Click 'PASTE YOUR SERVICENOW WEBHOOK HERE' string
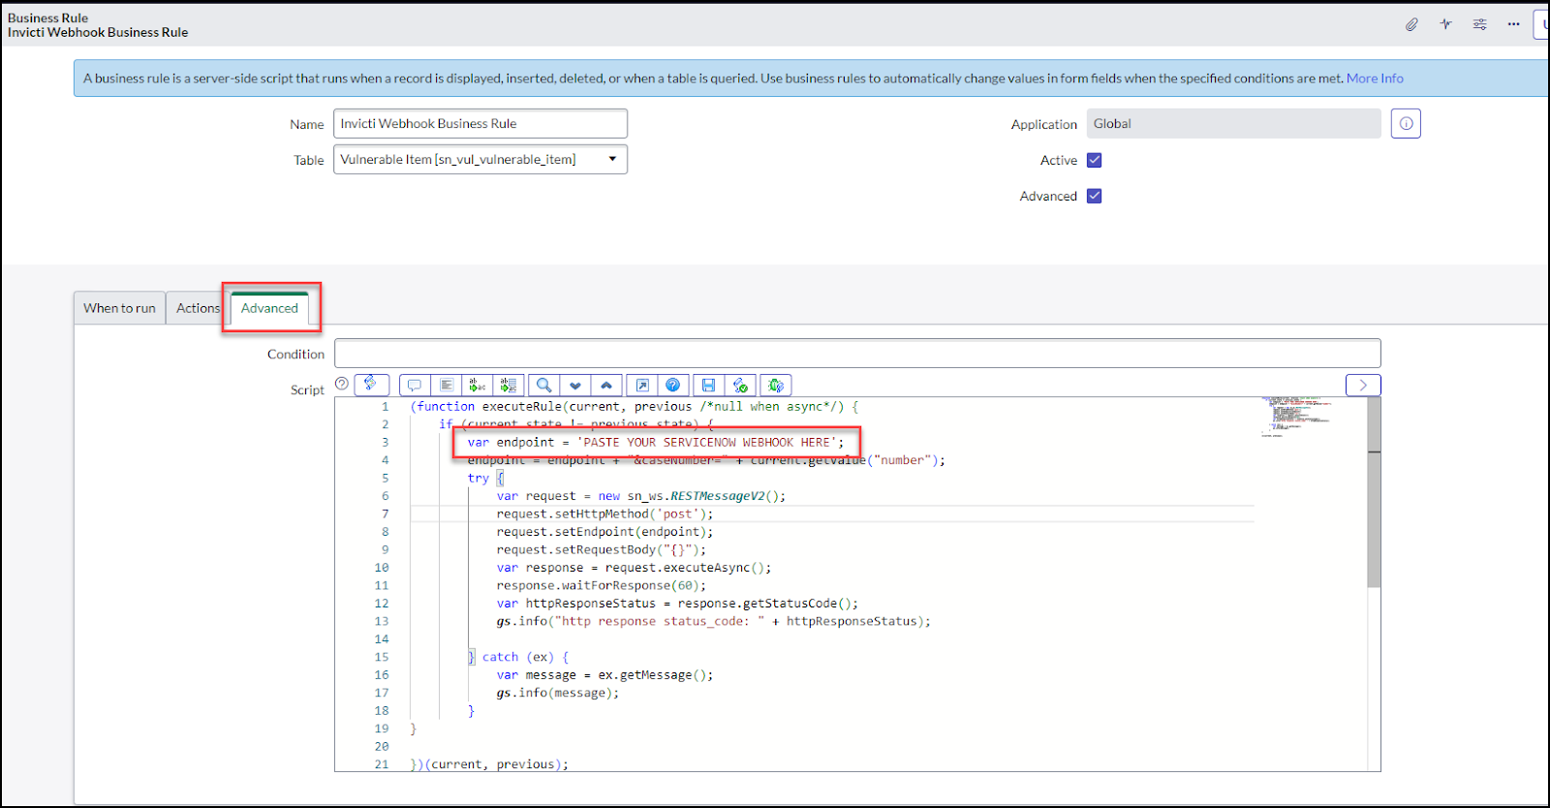 [x=706, y=443]
